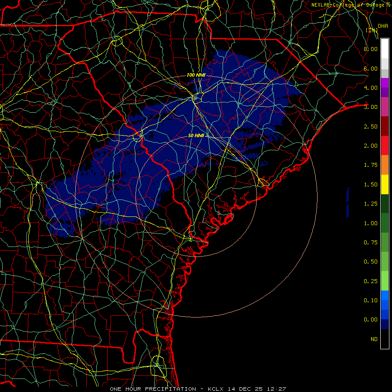Click the "100 NMI" range ring label
The height and width of the screenshot is (392, 392).
(196, 75)
